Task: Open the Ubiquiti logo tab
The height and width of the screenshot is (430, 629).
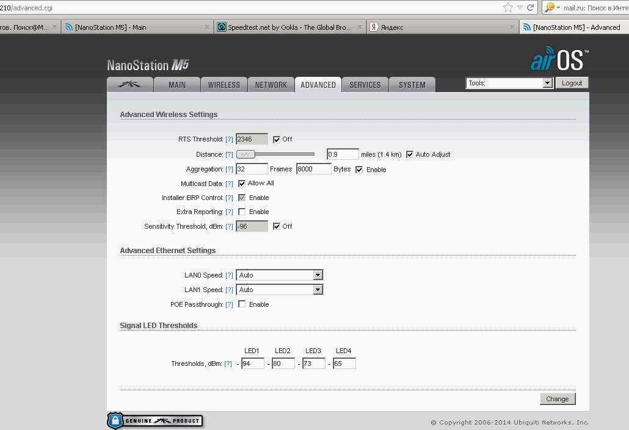Action: click(130, 85)
